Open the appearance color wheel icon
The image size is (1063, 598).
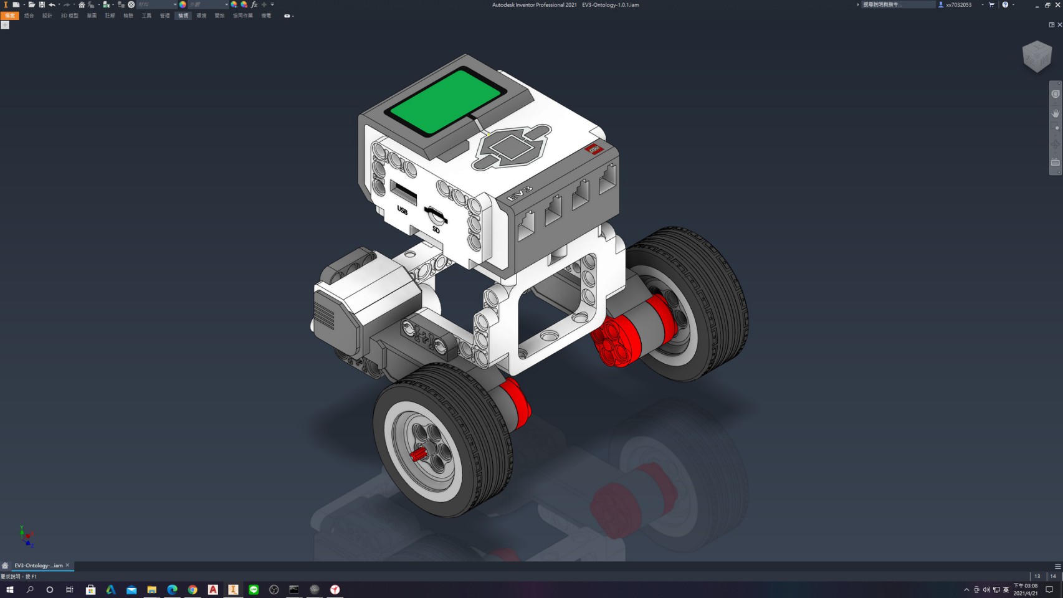(183, 4)
